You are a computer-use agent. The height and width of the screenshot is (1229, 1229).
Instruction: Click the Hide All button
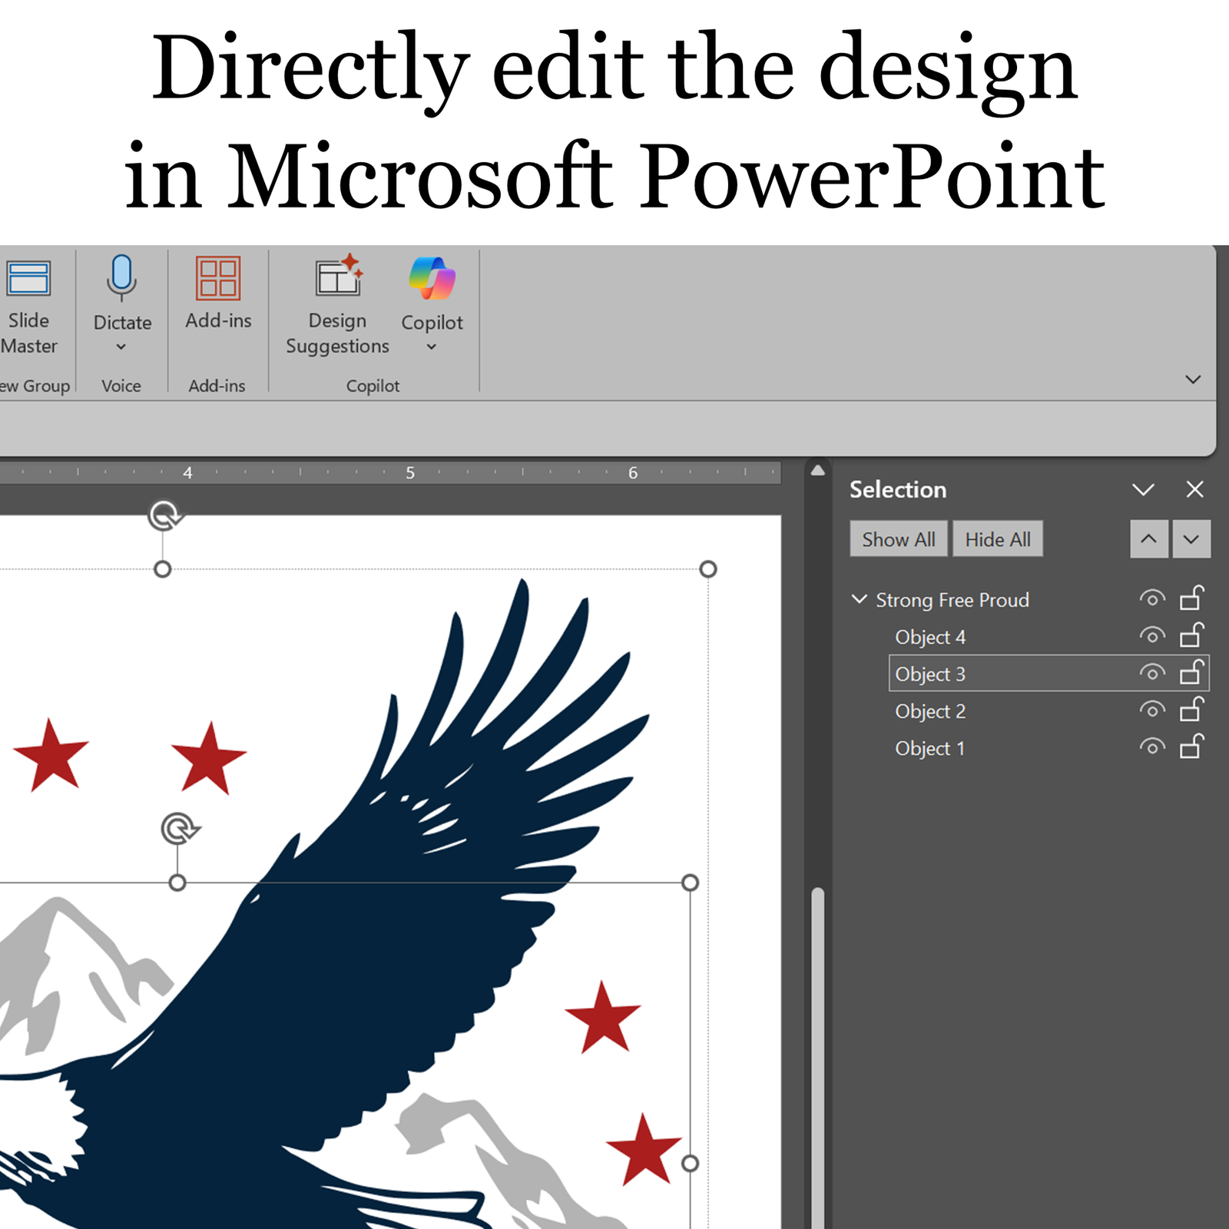[x=998, y=539]
